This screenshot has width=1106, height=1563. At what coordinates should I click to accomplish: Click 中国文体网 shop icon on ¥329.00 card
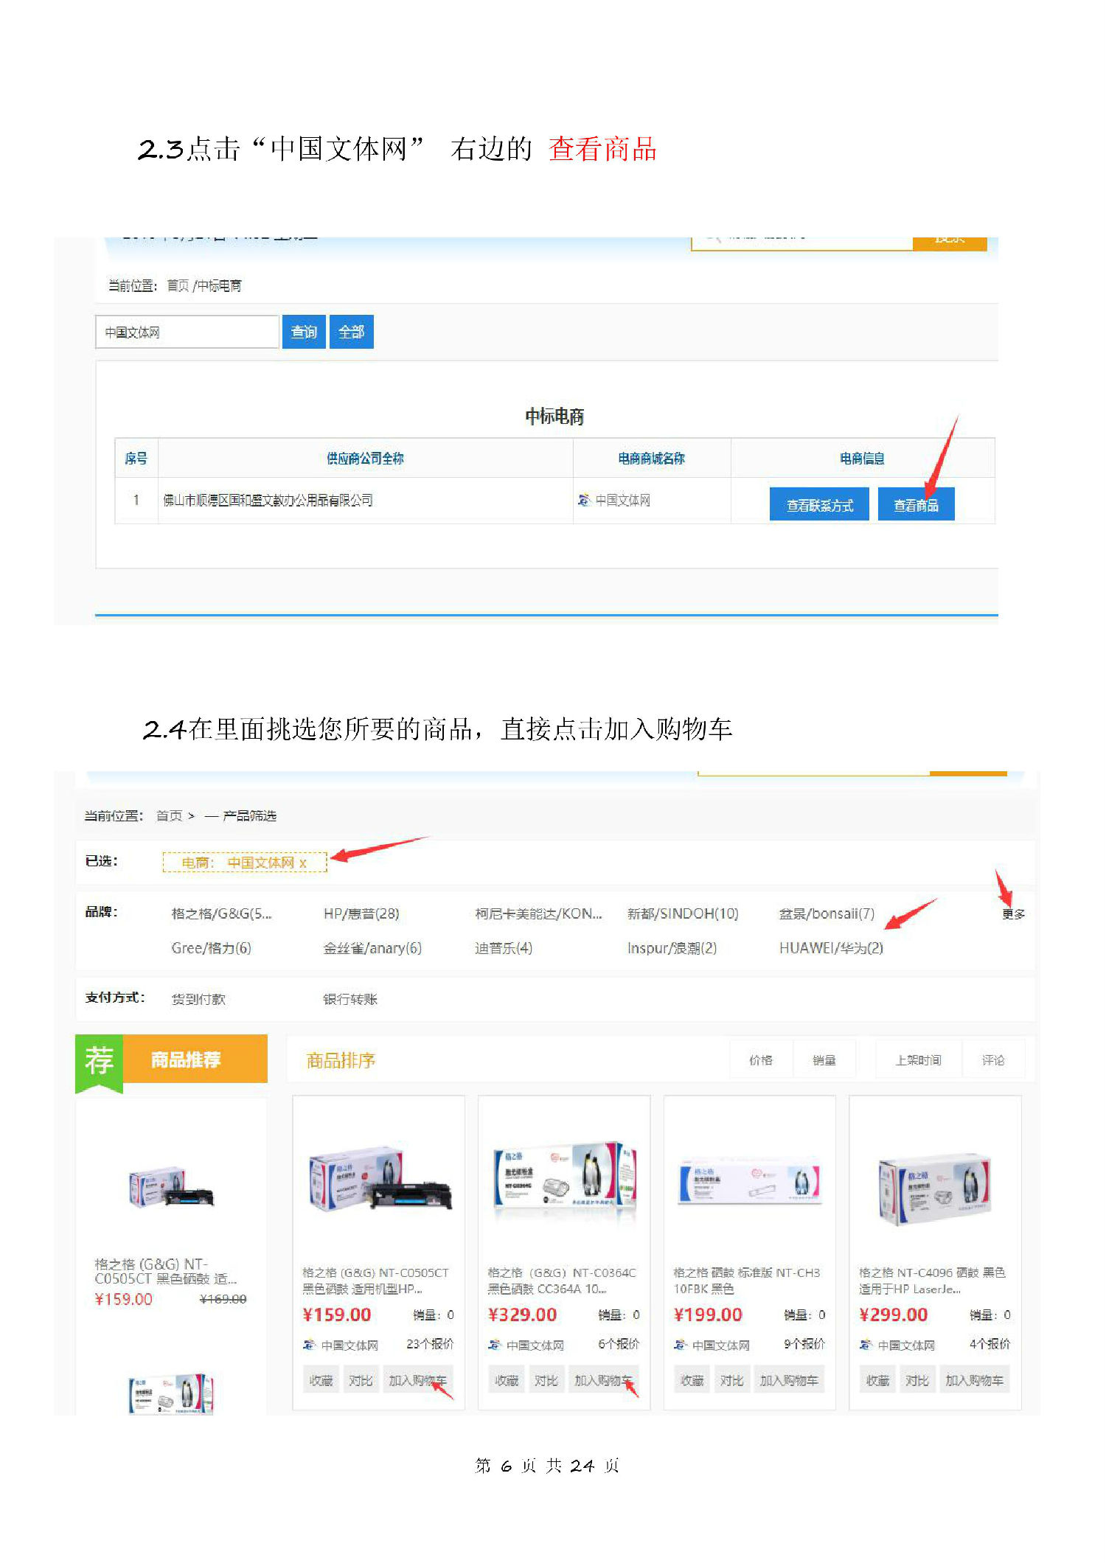click(495, 1345)
